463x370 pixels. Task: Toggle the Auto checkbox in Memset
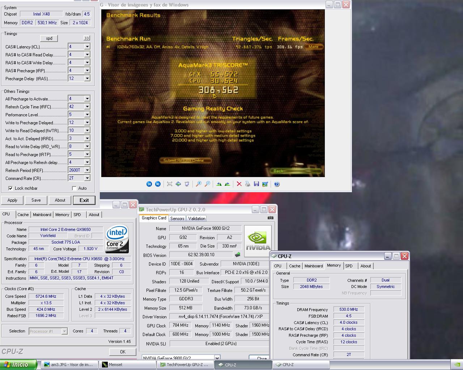[74, 188]
